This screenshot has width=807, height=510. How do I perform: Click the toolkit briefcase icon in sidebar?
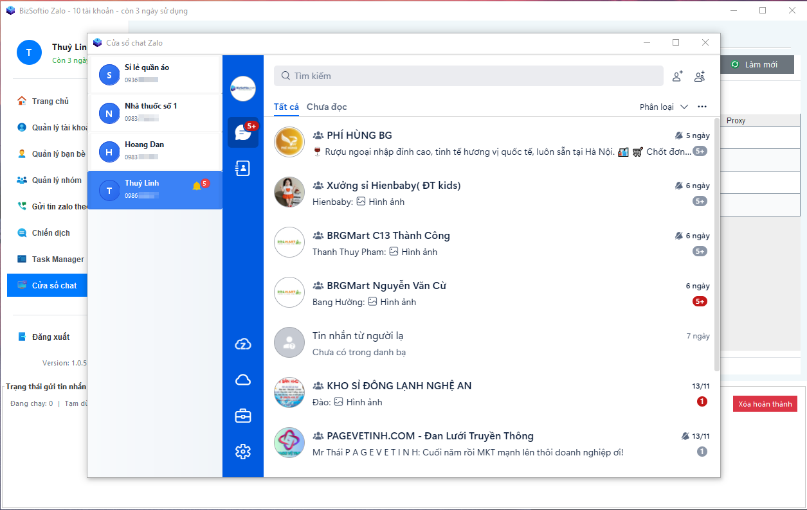click(x=243, y=416)
